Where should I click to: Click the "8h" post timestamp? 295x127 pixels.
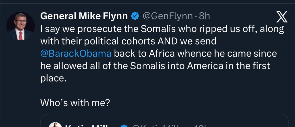point(204,16)
